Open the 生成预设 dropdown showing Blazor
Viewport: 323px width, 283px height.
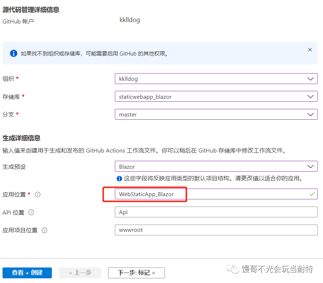point(216,166)
